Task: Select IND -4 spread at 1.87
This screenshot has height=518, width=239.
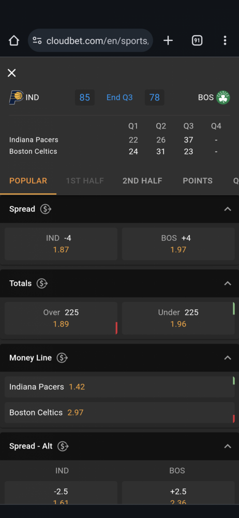Action: pos(61,244)
